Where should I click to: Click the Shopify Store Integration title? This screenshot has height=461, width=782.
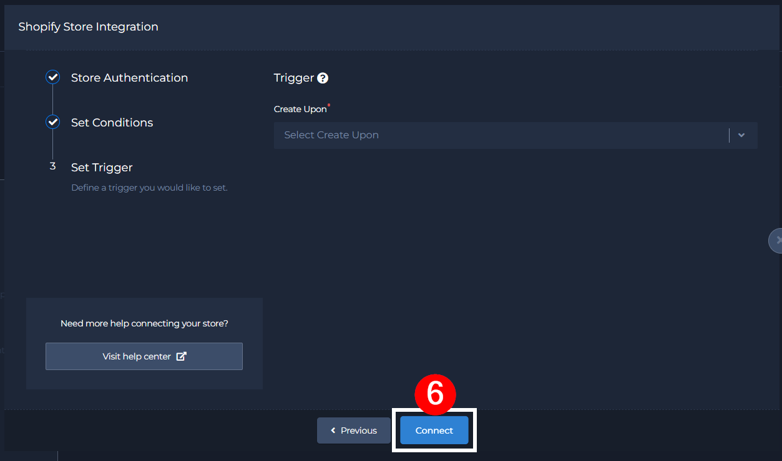[x=88, y=27]
